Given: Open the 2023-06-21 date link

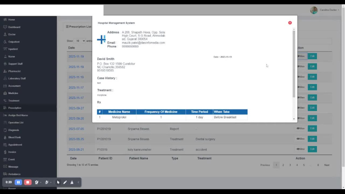Looking at the screenshot, I should click(x=76, y=150).
